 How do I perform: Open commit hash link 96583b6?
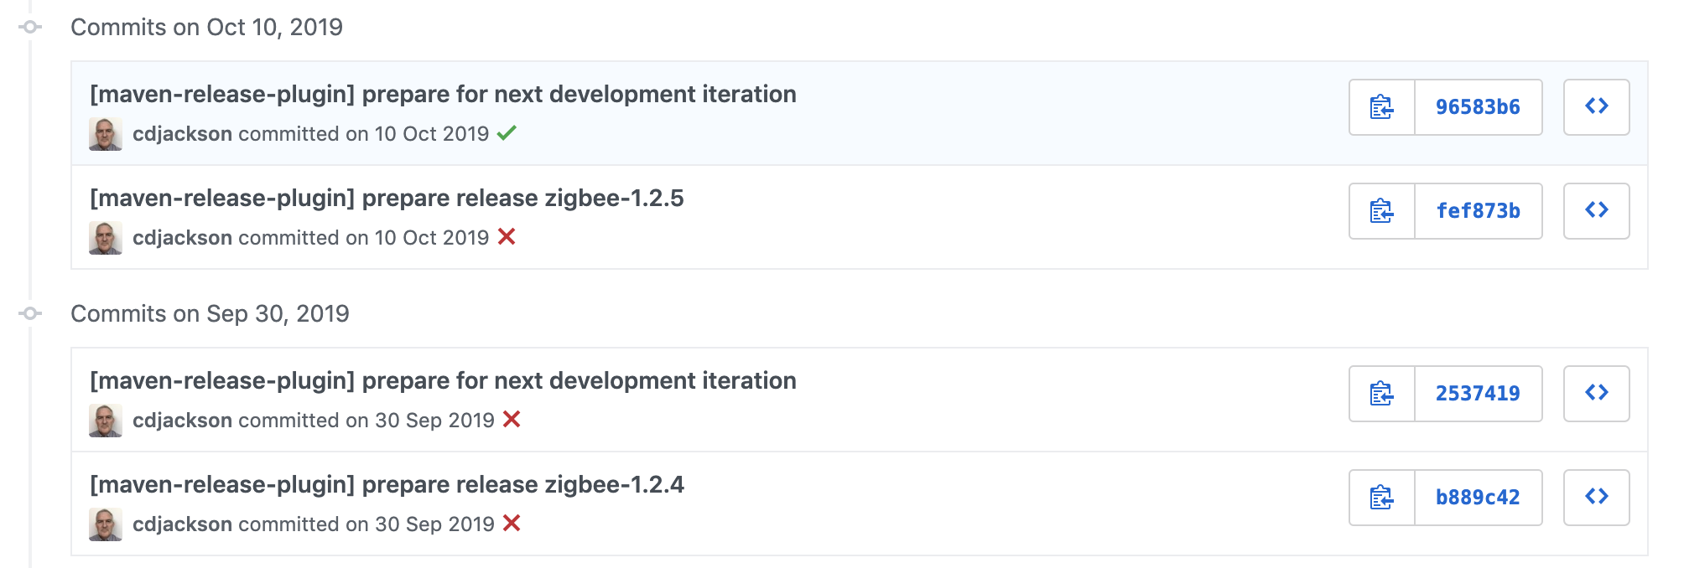(x=1478, y=107)
